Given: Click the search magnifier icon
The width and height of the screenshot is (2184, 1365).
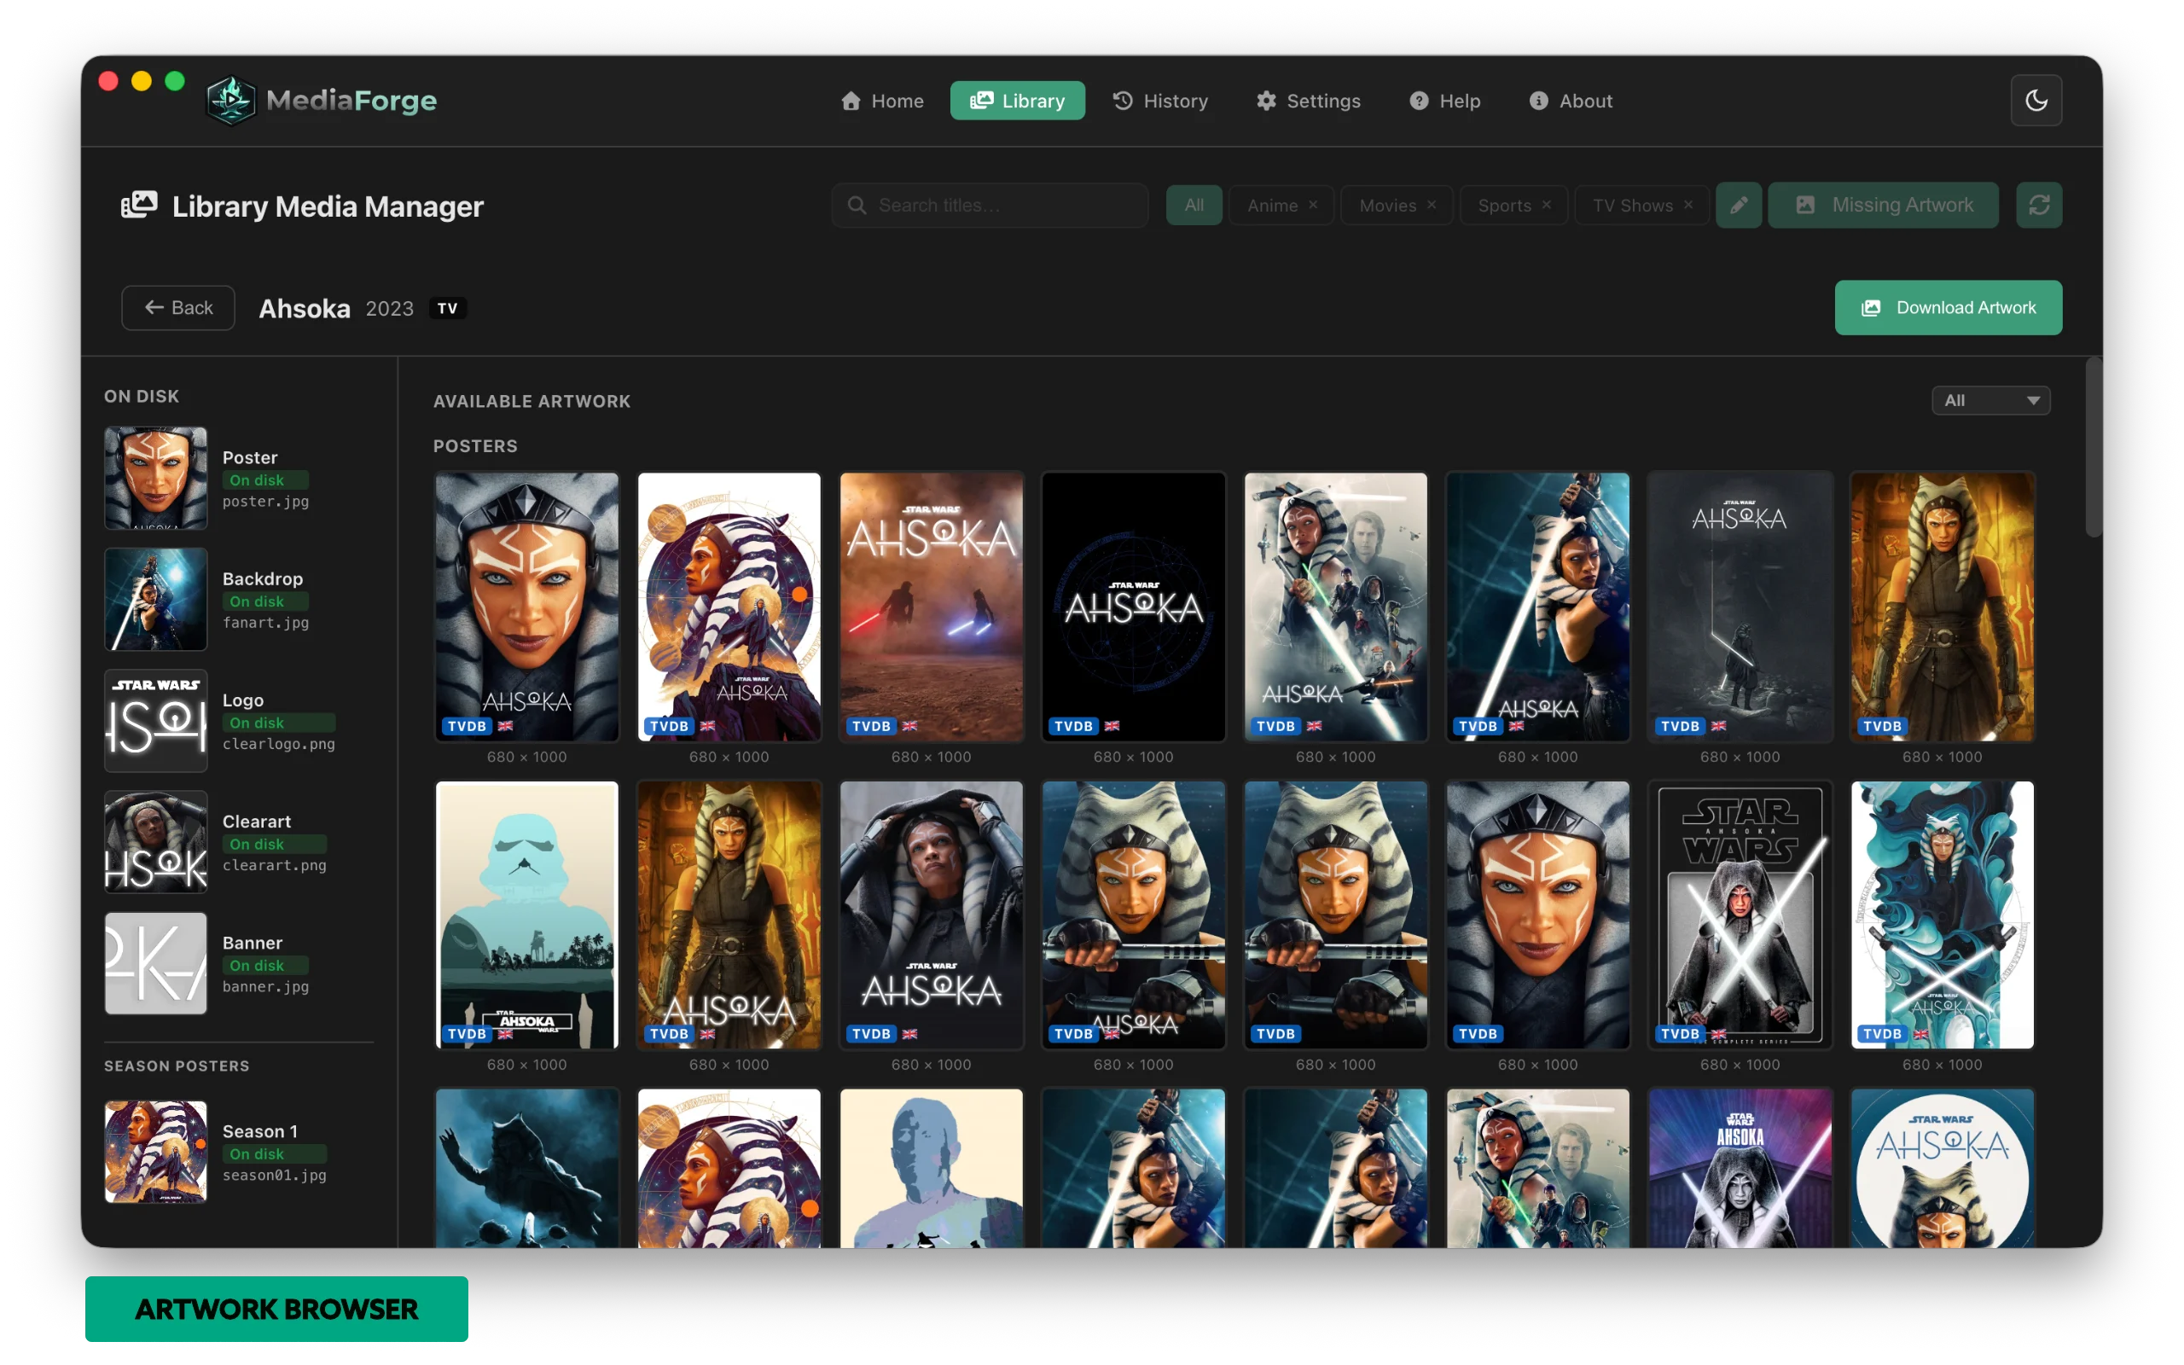Looking at the screenshot, I should pyautogui.click(x=857, y=205).
